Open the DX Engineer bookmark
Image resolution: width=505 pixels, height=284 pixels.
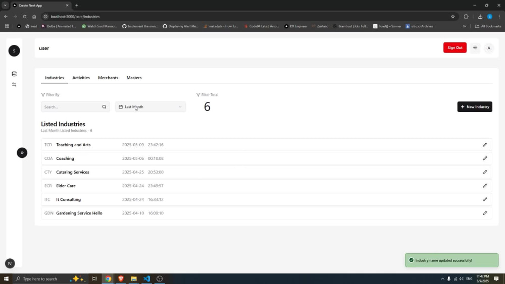(295, 26)
